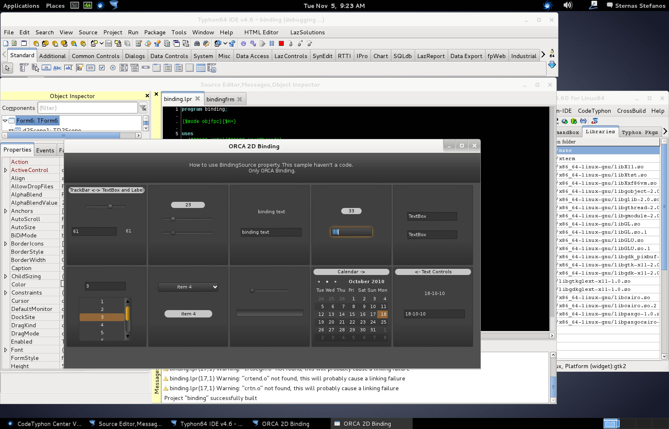The height and width of the screenshot is (429, 669).
Task: Open the 'item 4' combo box
Action: coord(188,287)
